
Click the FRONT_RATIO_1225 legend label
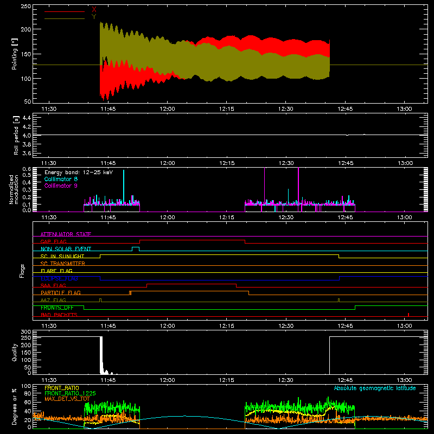70,393
